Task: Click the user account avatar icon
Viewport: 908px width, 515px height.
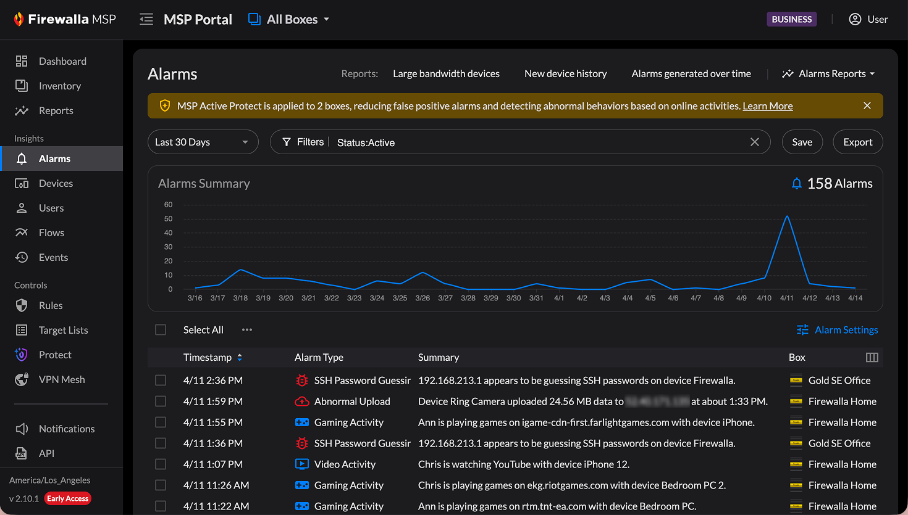Action: tap(855, 20)
